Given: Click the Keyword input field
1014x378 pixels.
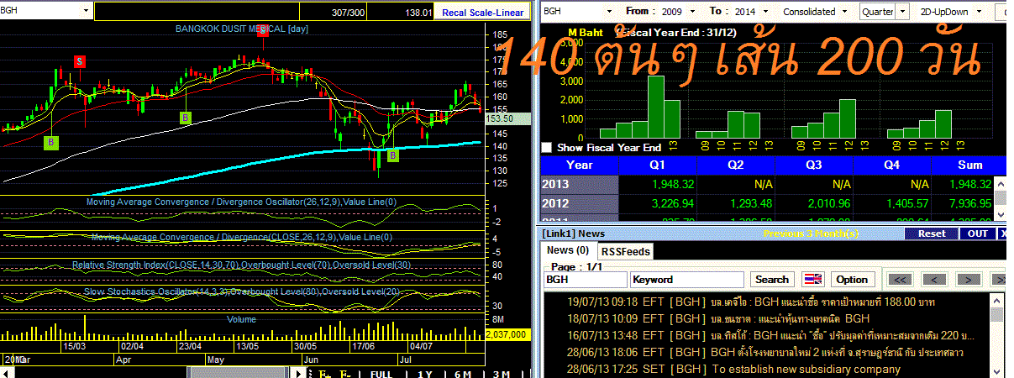Looking at the screenshot, I should (x=687, y=280).
